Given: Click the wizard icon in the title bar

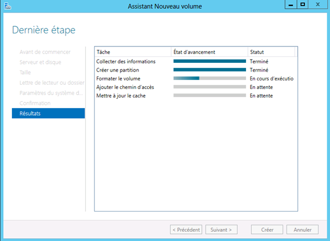Looking at the screenshot, I should pyautogui.click(x=6, y=5).
